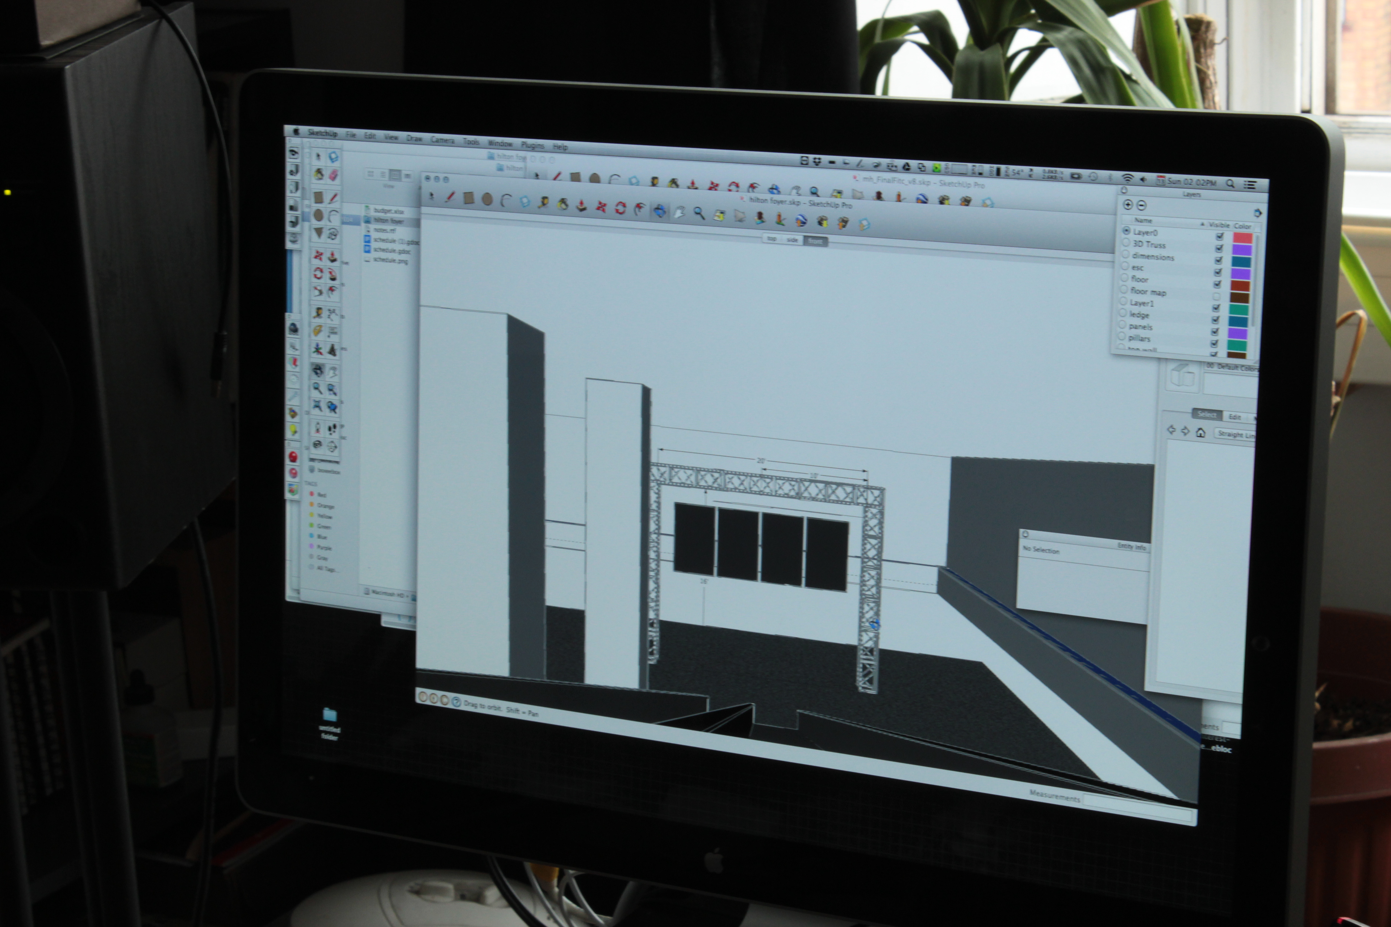This screenshot has width=1391, height=927.
Task: Select the Paint Bucket tool
Action: pos(563,205)
